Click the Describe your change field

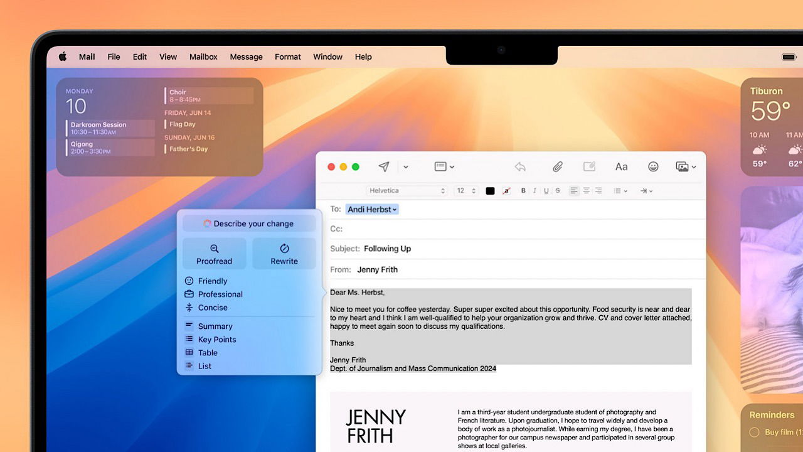[x=249, y=223]
